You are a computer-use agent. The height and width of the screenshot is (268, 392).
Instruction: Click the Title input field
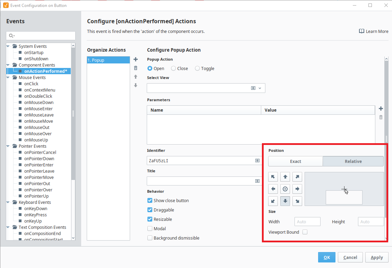click(x=204, y=181)
